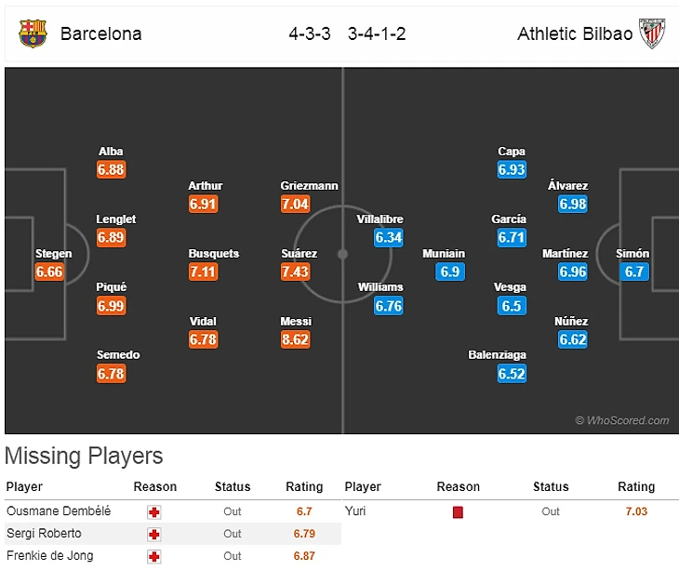The height and width of the screenshot is (570, 679).
Task: Open Yuri's missing player entry
Action: pos(354,511)
